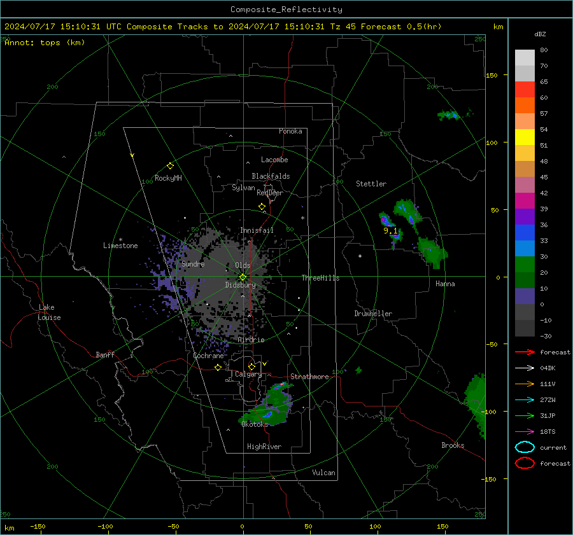
Task: Click the Drumheller label
Action: [373, 314]
